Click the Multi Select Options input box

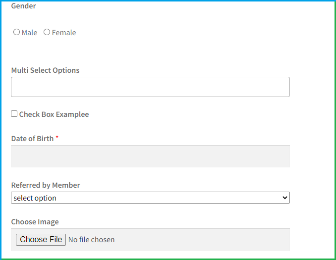tap(150, 87)
